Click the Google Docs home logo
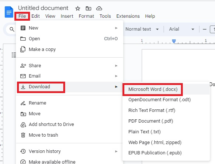This screenshot has width=215, height=164. tap(9, 12)
